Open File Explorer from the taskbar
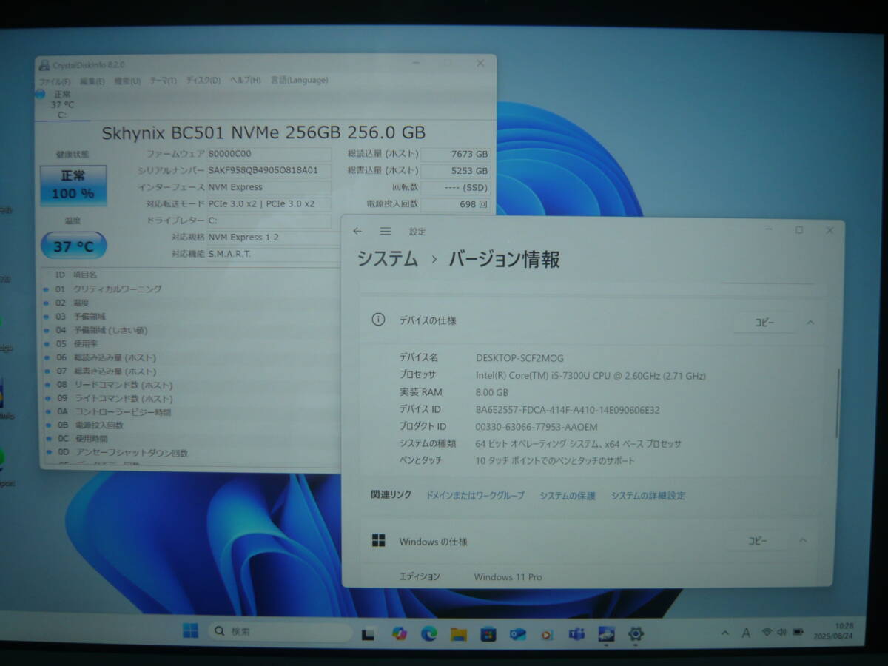This screenshot has width=888, height=666. click(x=459, y=633)
